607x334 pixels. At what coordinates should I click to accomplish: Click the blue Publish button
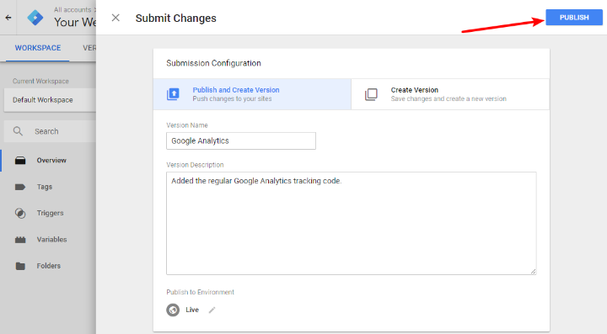point(574,18)
